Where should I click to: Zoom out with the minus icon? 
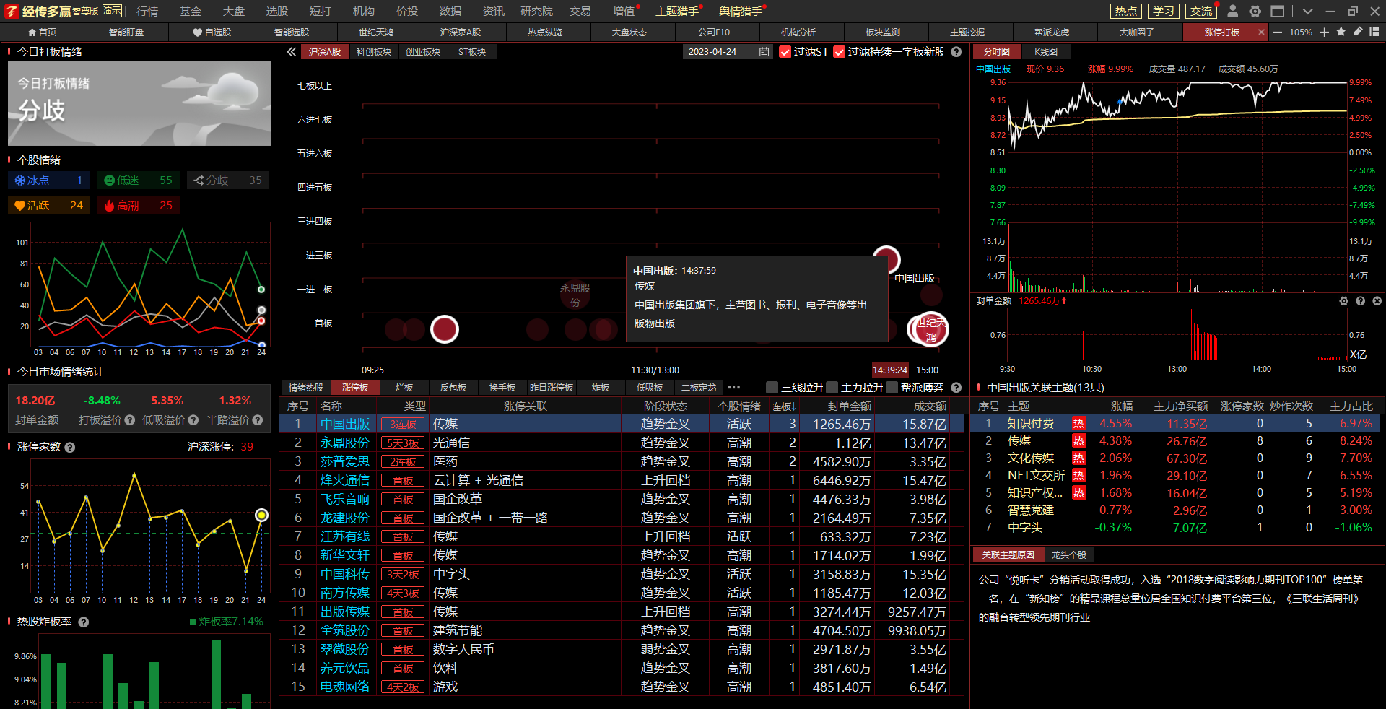[x=1278, y=32]
